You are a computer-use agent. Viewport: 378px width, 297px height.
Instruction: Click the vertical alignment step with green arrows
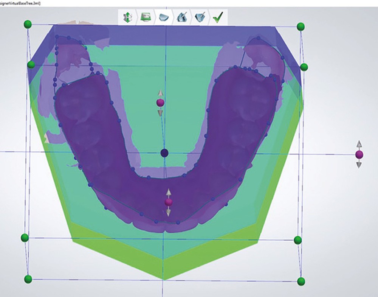(x=127, y=17)
